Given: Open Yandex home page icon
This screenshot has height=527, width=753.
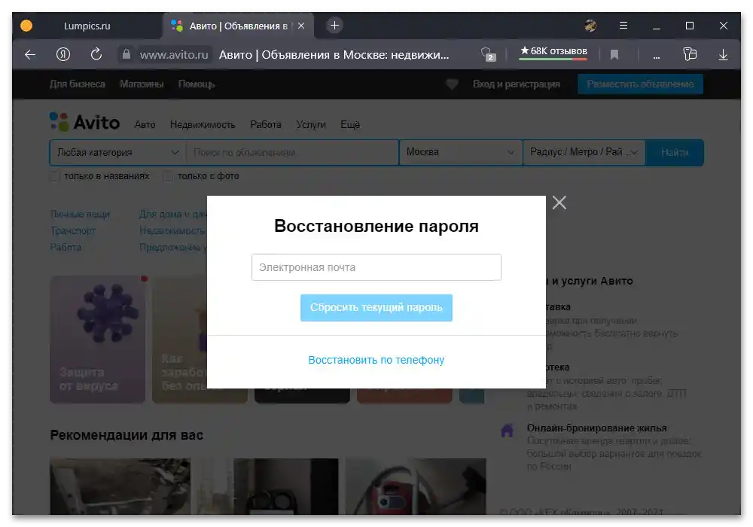Looking at the screenshot, I should point(63,55).
